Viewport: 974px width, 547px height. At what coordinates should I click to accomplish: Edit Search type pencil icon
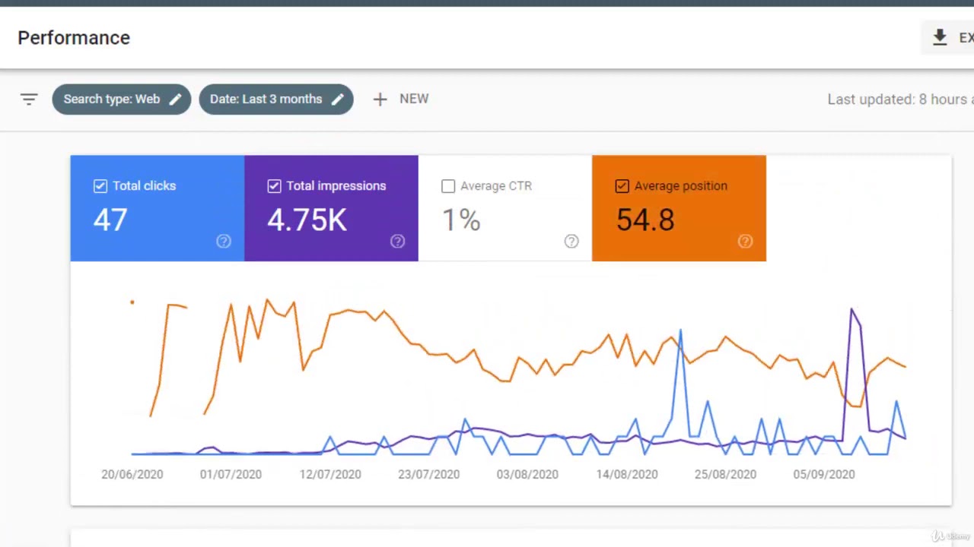click(x=175, y=99)
